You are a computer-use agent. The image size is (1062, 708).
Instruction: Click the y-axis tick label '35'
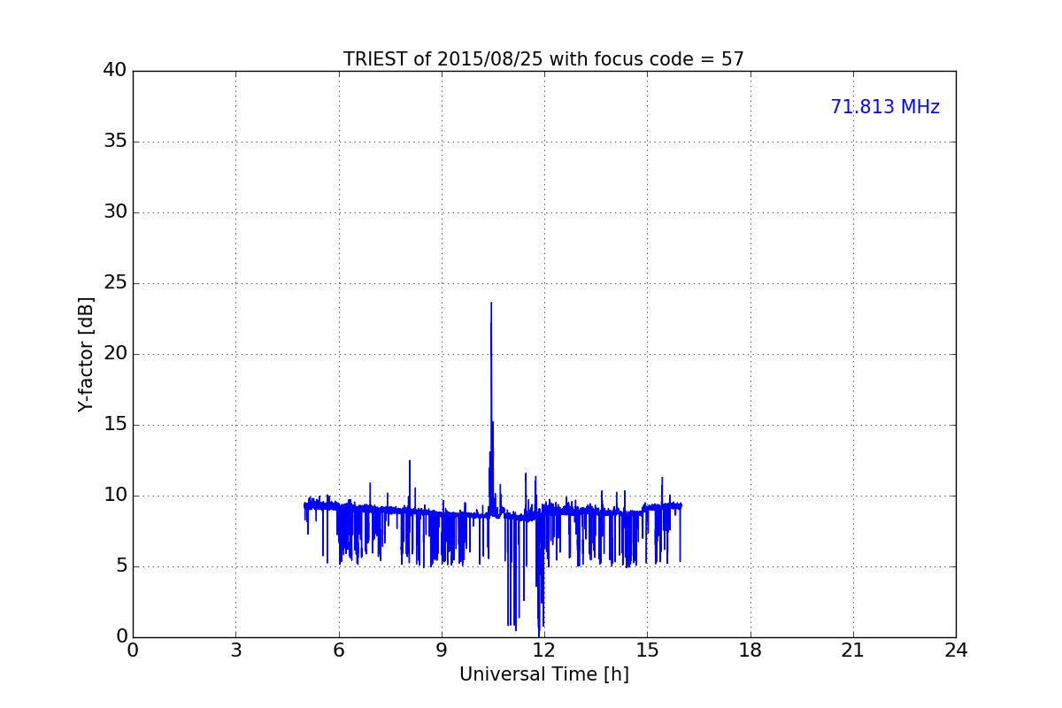115,142
